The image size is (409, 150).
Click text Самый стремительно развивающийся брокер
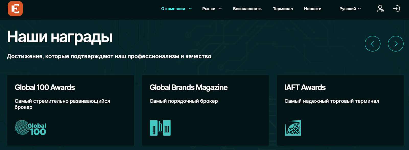point(62,104)
